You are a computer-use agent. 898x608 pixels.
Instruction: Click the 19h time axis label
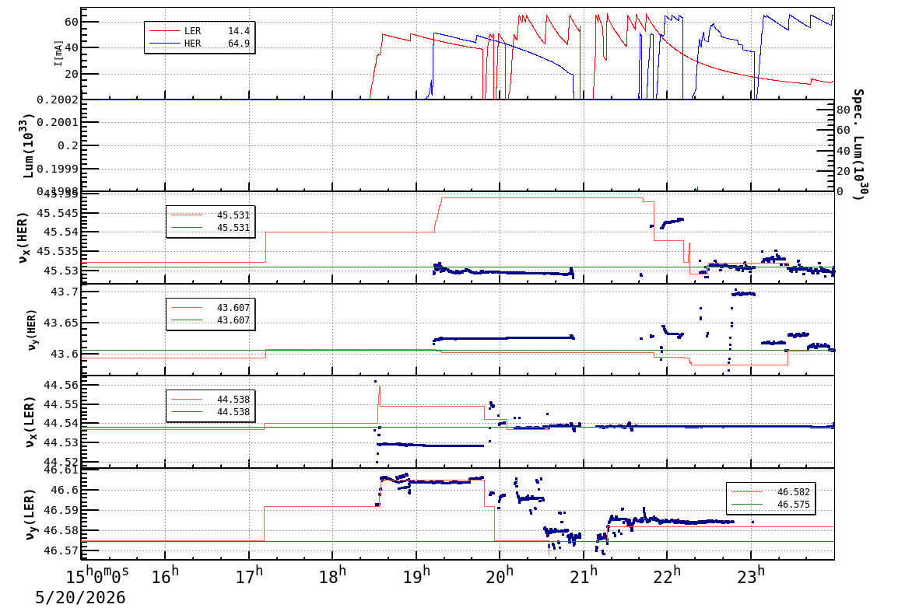(x=416, y=575)
